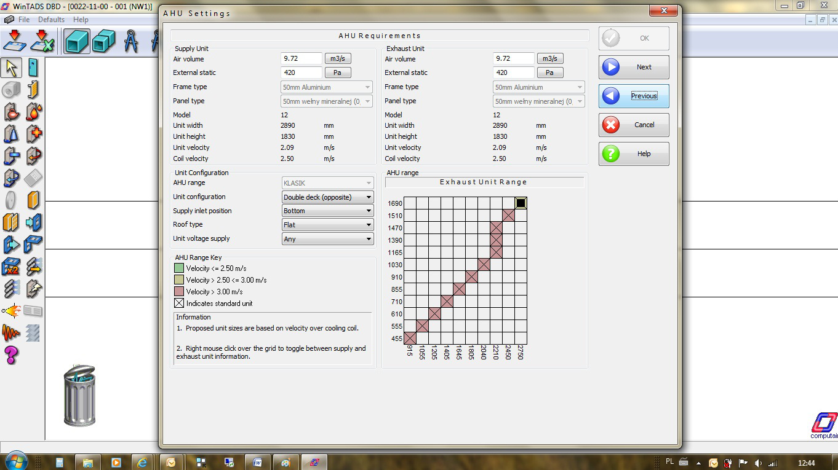Screen dimensions: 838x470
Task: Select the first teal duct box icon
Action: point(77,41)
